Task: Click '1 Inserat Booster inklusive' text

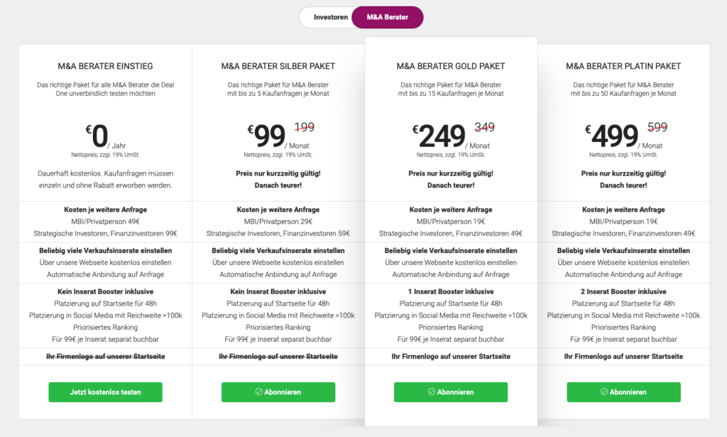Action: coord(451,292)
